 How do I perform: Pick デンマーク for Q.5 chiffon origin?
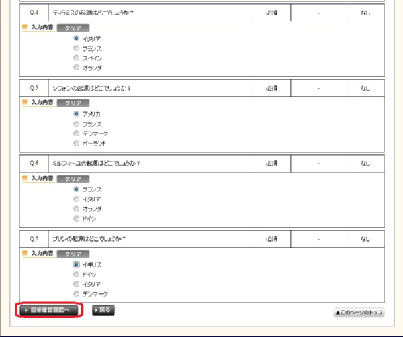pos(77,134)
